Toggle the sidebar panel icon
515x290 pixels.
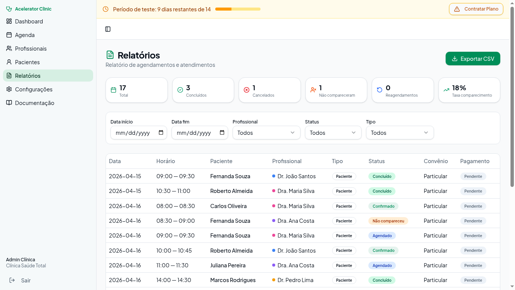(x=108, y=29)
